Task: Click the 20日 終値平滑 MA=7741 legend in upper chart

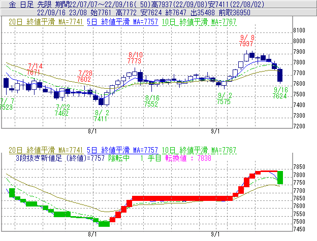Action: click(46, 22)
